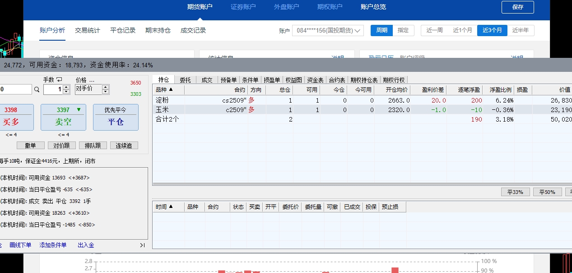The image size is (572, 273).
Task: Click the 委托价 column header in orders table
Action: [x=290, y=207]
